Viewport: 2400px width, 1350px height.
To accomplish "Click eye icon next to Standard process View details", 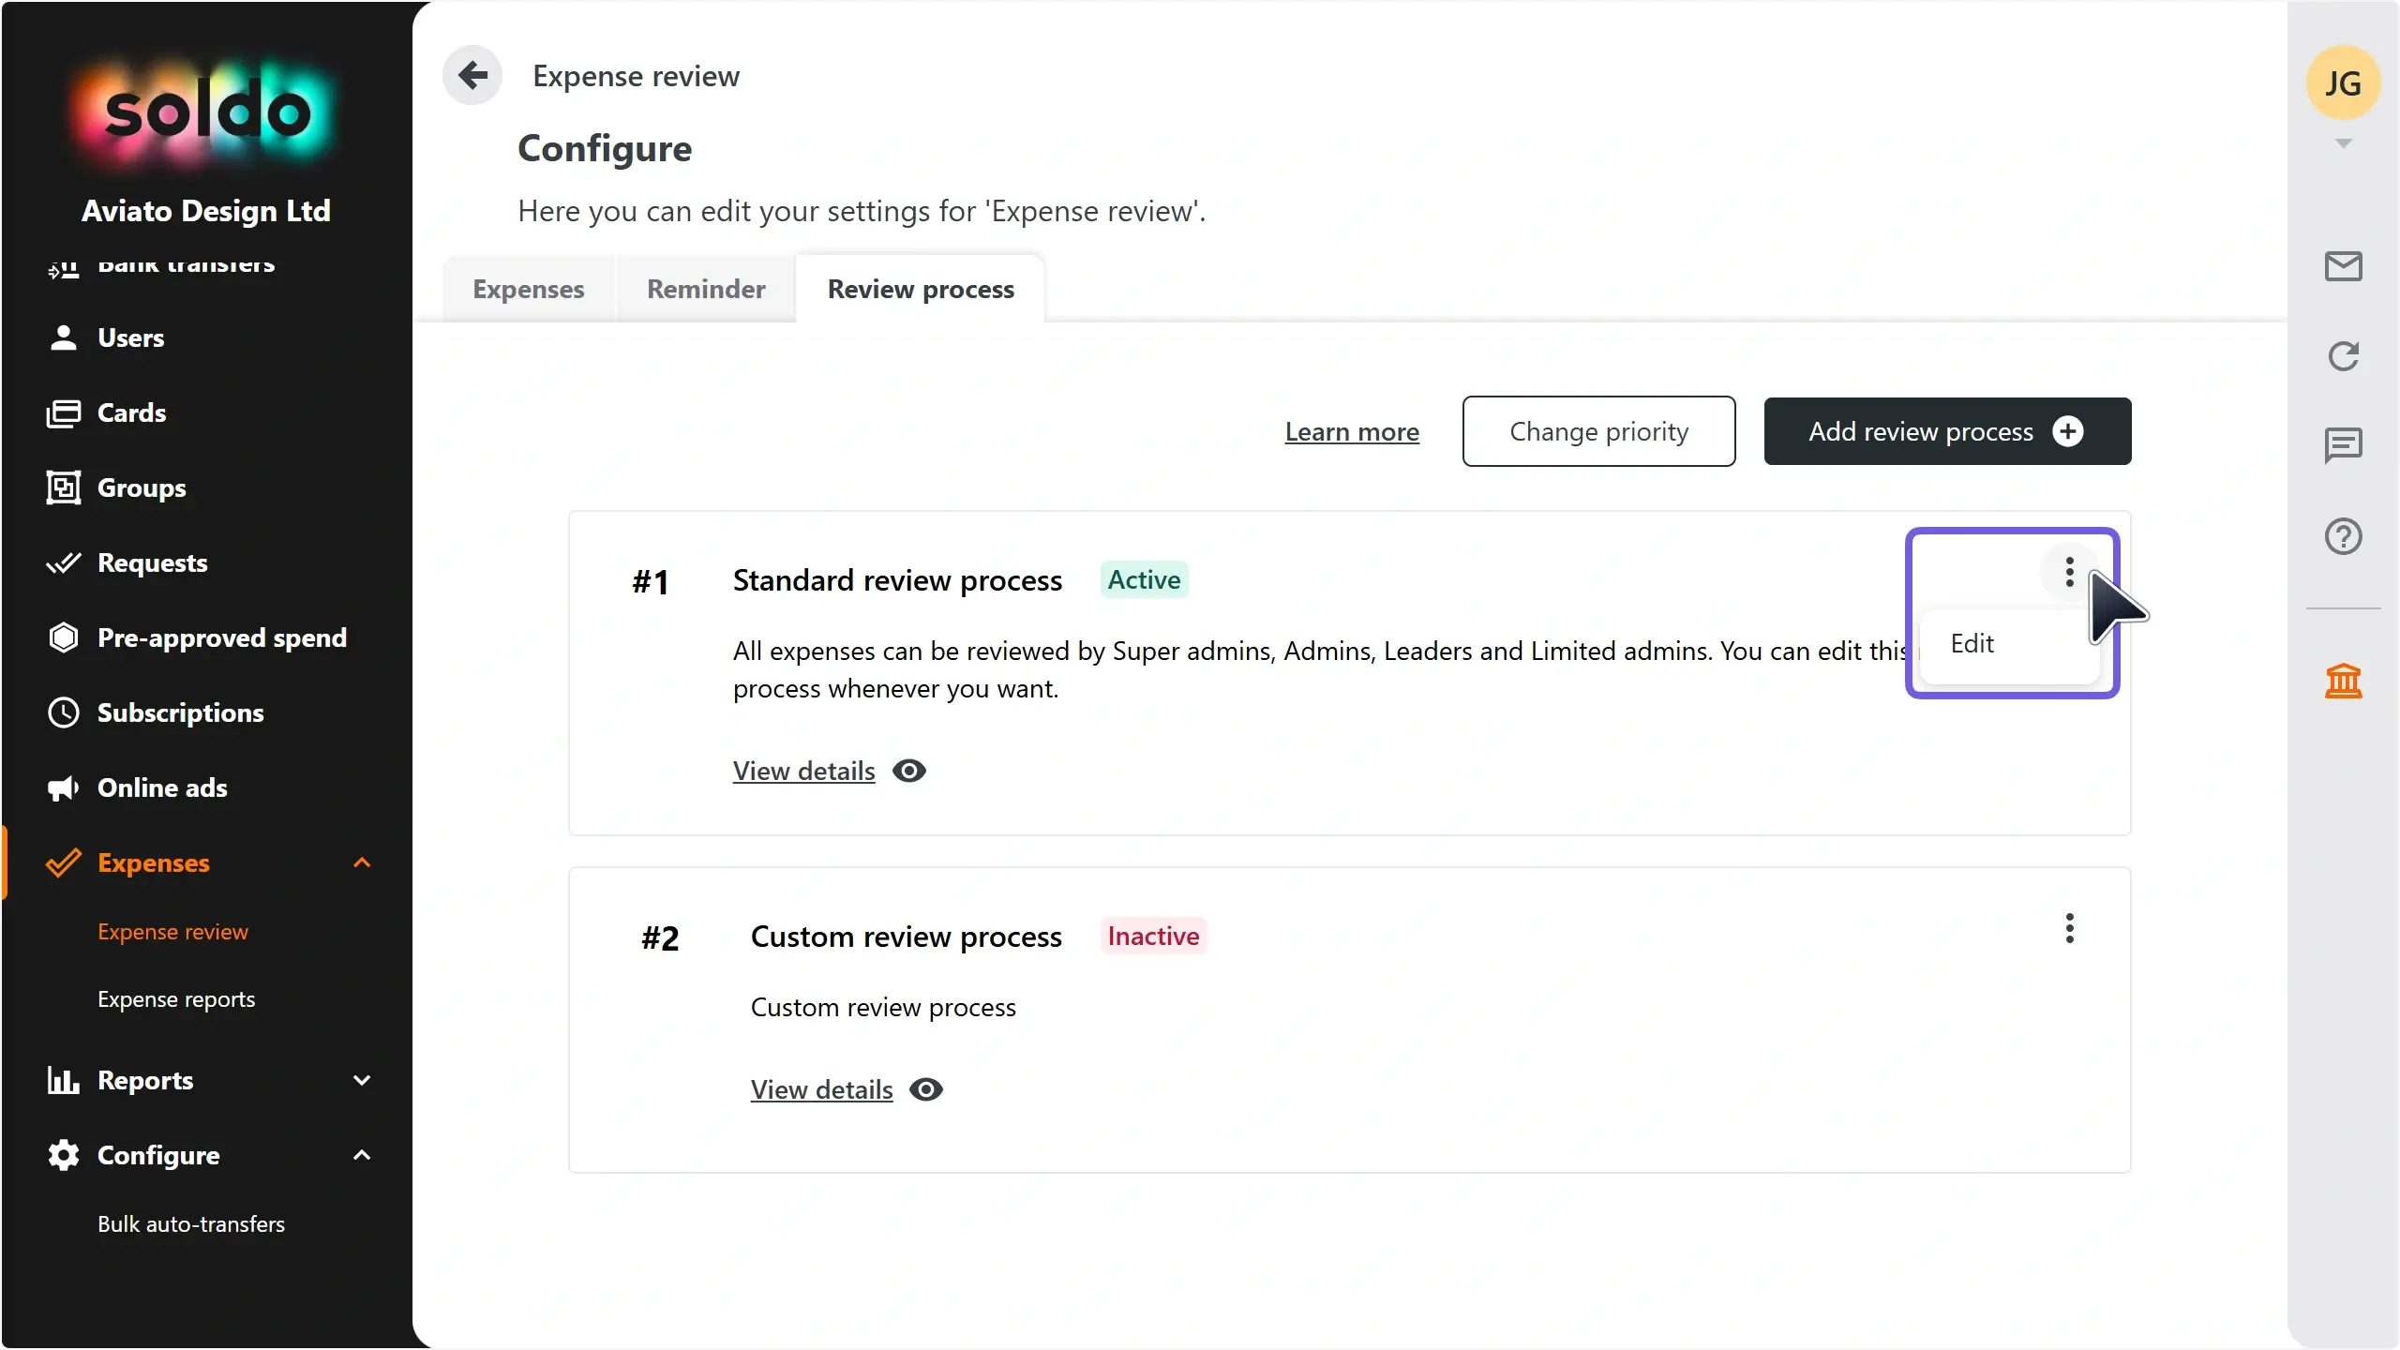I will 908,771.
